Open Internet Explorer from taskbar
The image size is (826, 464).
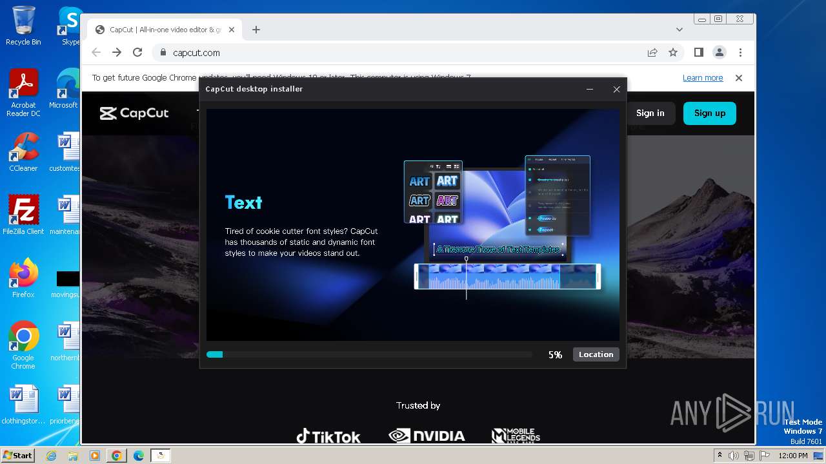[x=52, y=456]
